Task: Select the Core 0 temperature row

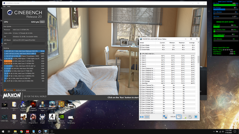Action: click(x=167, y=56)
